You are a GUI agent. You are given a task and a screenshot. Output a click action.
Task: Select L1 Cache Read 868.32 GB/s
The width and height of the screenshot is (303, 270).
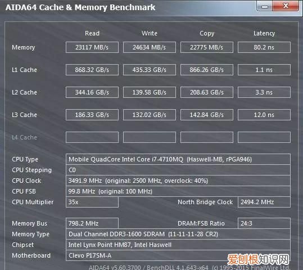92,70
